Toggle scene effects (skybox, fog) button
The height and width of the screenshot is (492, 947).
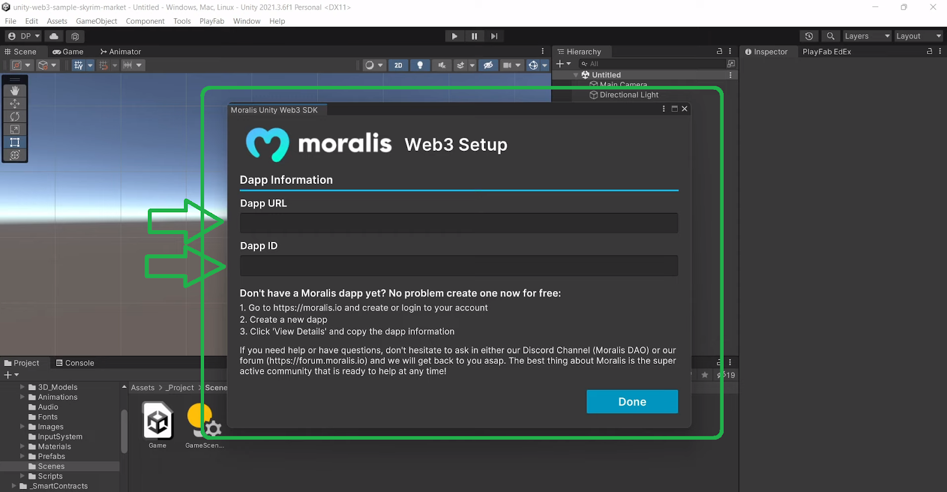pos(460,65)
